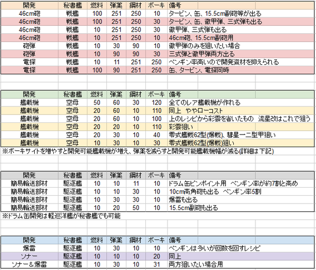Select the bauxite value '20' in ソナー row
The image size is (316, 270).
point(156,256)
